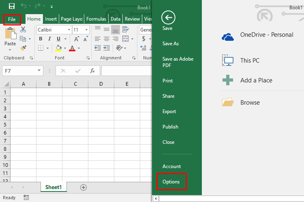
Task: Open the Data ribbon tab
Action: click(116, 19)
